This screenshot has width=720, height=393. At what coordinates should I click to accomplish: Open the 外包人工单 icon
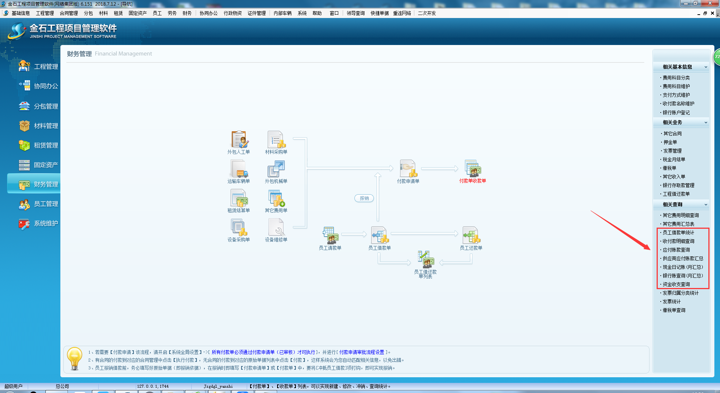click(238, 139)
